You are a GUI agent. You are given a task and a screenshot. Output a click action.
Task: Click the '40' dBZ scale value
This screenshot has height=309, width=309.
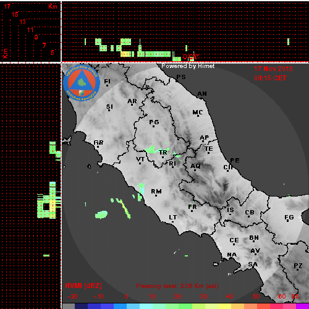tap(229, 297)
